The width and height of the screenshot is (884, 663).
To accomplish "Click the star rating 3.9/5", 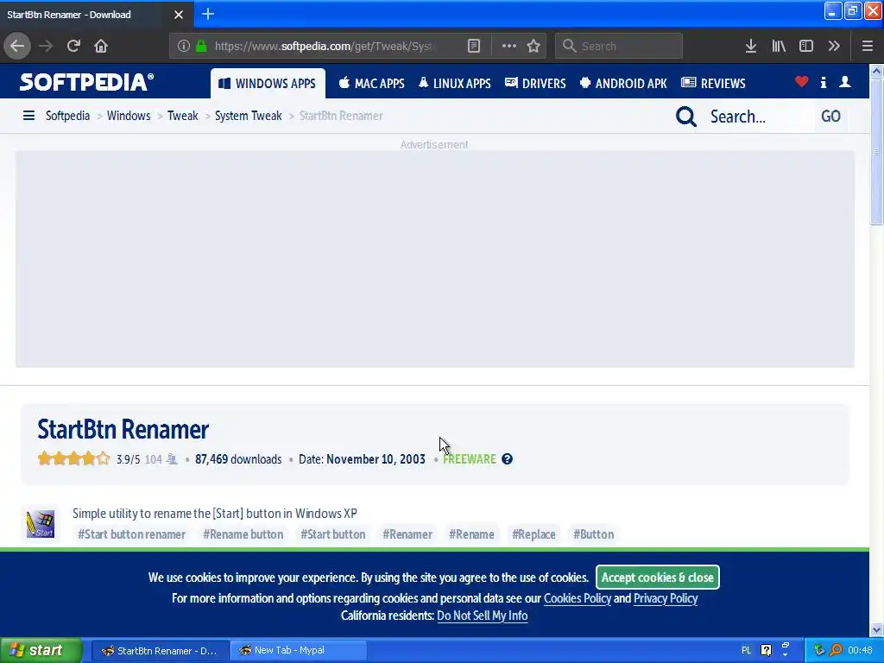I will click(74, 458).
